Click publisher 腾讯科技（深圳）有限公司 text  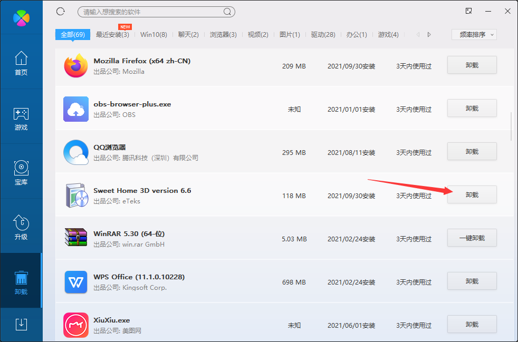(160, 158)
